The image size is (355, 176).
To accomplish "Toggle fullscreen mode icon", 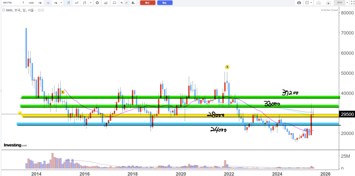I will pyautogui.click(x=352, y=3).
